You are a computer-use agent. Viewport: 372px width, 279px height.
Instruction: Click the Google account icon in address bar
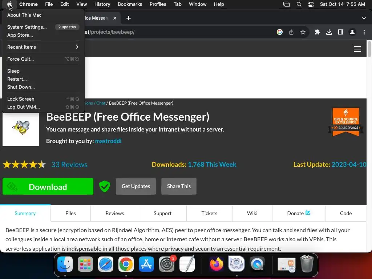pyautogui.click(x=280, y=32)
